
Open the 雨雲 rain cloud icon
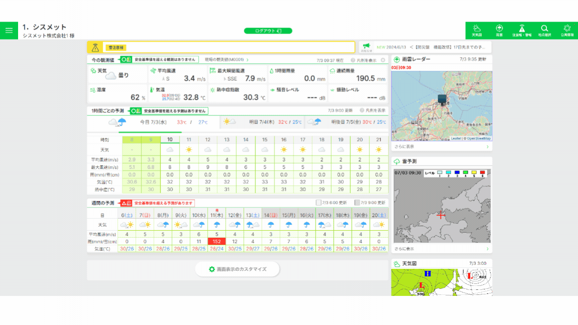499,30
